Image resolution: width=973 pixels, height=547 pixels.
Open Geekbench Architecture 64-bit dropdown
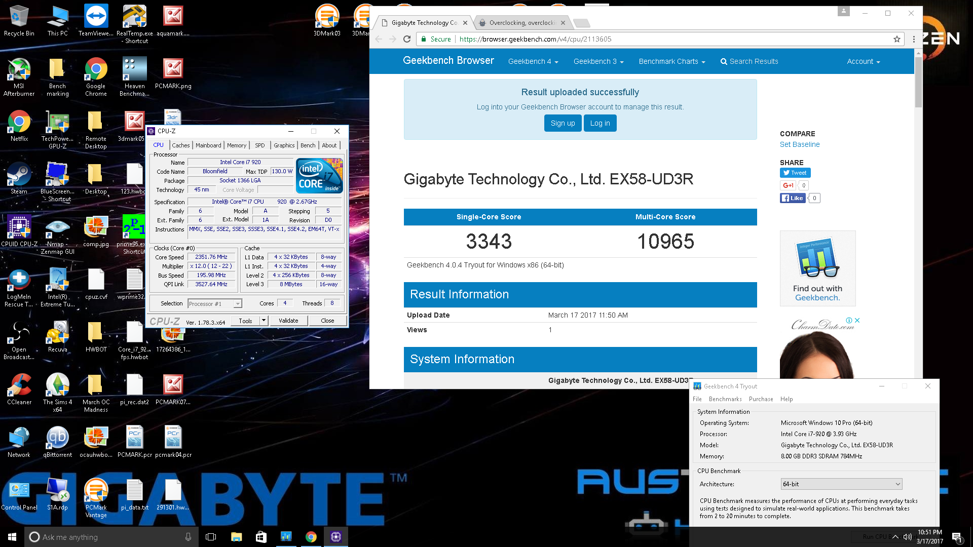tap(841, 484)
